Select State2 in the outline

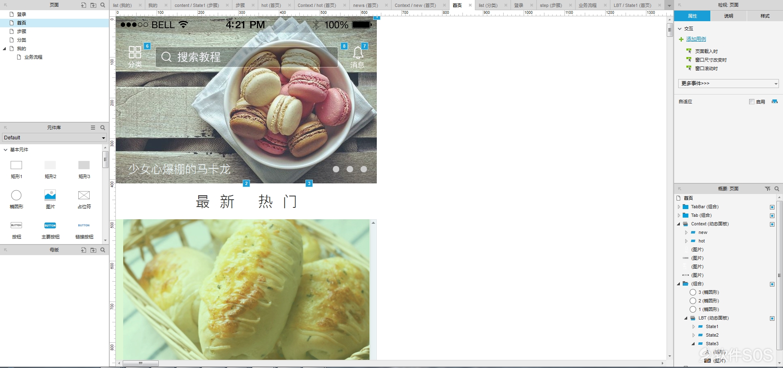point(712,335)
